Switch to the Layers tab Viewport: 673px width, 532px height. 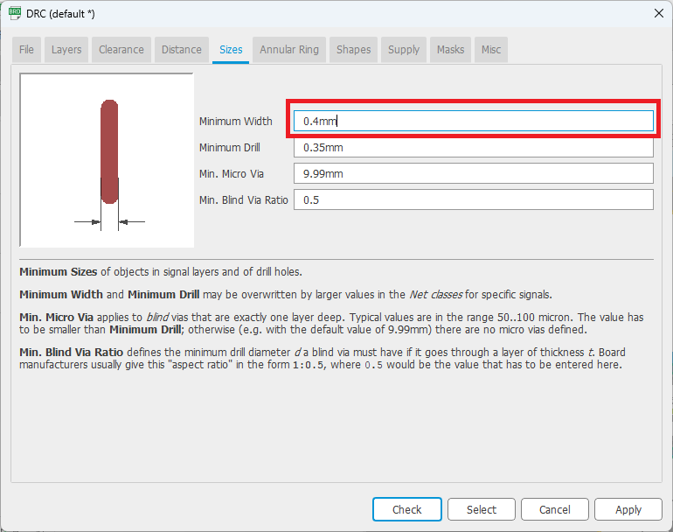66,50
